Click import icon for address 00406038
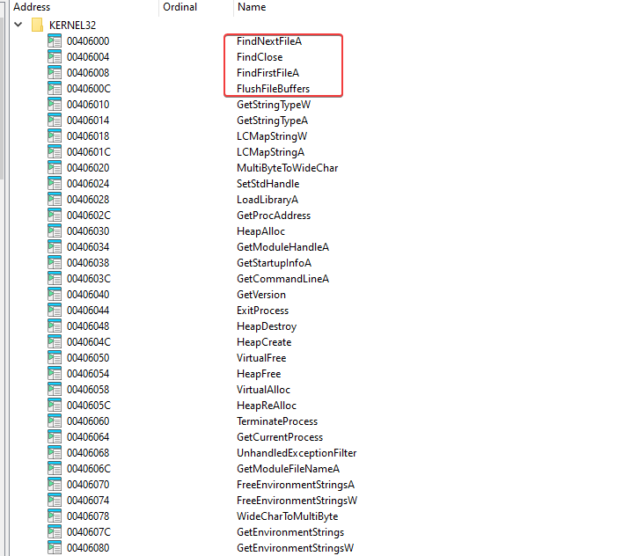623x556 pixels. (x=55, y=263)
